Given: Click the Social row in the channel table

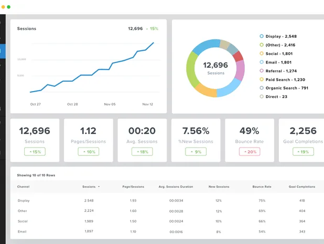Looking at the screenshot, I should (x=167, y=221).
